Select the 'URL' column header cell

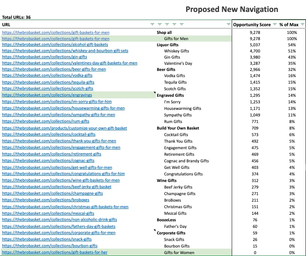click(6, 25)
